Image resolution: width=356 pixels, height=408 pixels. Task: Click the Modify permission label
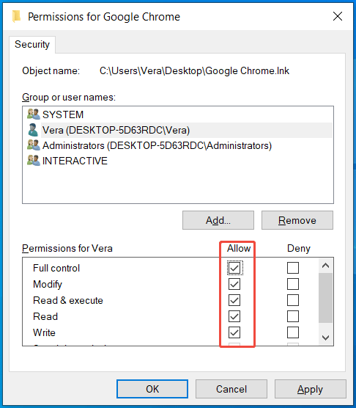coord(48,285)
